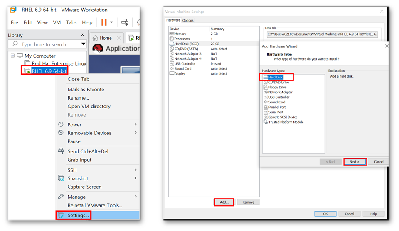
Task: Click the Send Ctrl+Alt+Del toolbar icon
Action: click(x=125, y=22)
